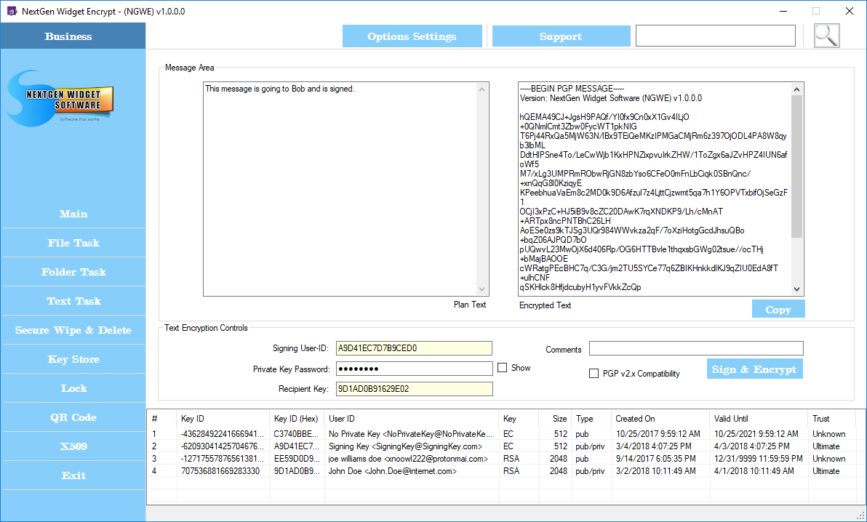
Task: Open Secure Wipe & Delete section
Action: (73, 330)
